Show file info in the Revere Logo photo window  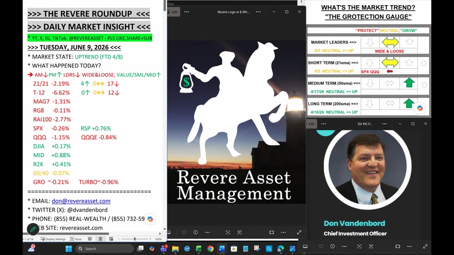tap(195, 232)
